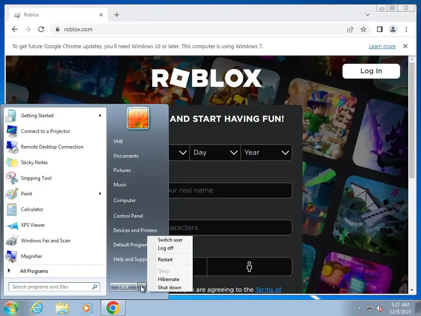Expand the Paint recent files arrow
The height and width of the screenshot is (316, 421).
100,194
